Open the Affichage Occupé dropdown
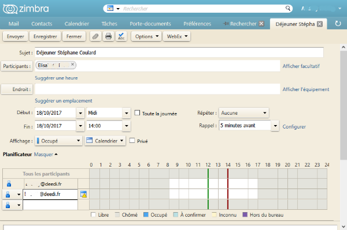Viewport: 347px width, 230px height. click(58, 141)
